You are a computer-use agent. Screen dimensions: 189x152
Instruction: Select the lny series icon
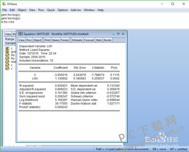pos(7,58)
